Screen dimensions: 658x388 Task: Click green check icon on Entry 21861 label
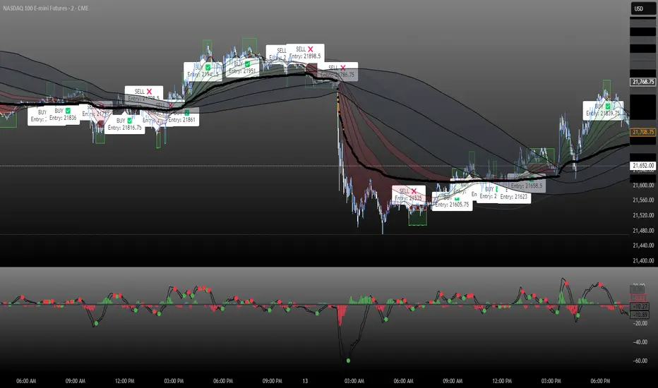pyautogui.click(x=187, y=112)
